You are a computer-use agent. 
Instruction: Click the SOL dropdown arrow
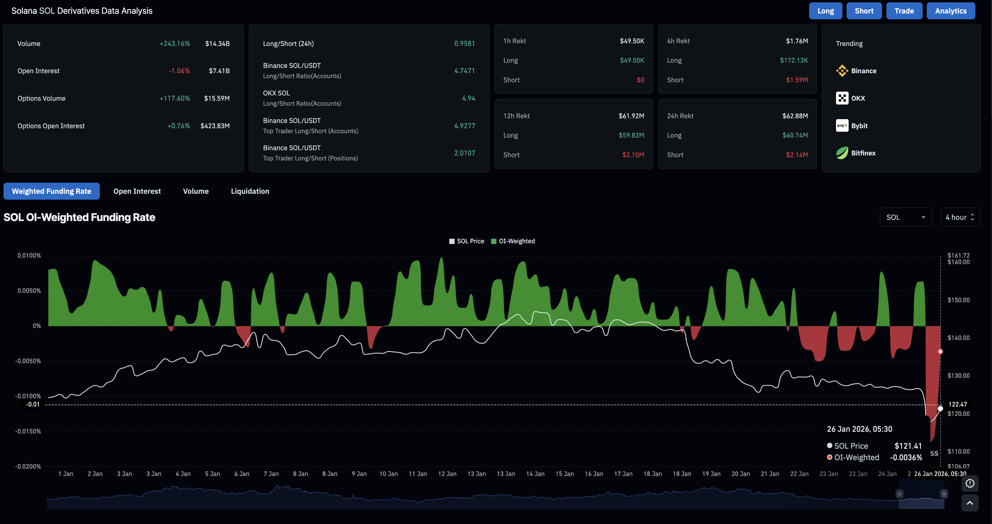[923, 217]
